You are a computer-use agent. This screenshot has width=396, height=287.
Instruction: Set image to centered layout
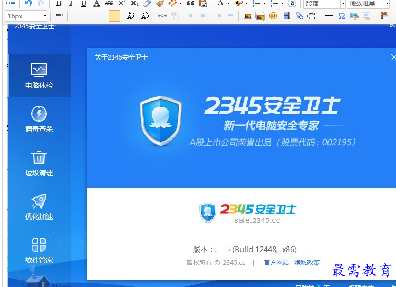(230, 16)
